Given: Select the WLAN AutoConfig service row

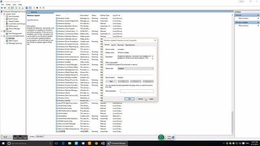Looking at the screenshot, I should tap(89, 108).
